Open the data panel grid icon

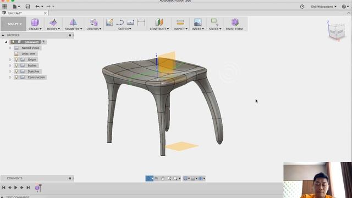pyautogui.click(x=4, y=7)
